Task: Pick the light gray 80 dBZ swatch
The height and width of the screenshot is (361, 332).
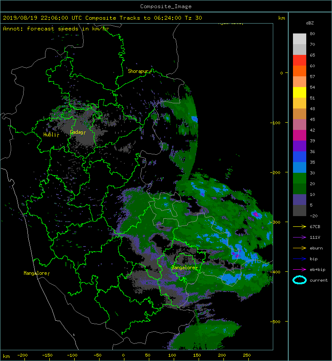Action: [299, 39]
